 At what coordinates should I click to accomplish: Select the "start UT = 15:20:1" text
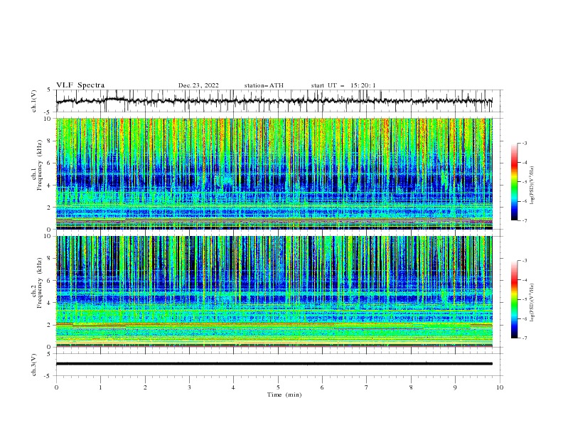coord(343,85)
